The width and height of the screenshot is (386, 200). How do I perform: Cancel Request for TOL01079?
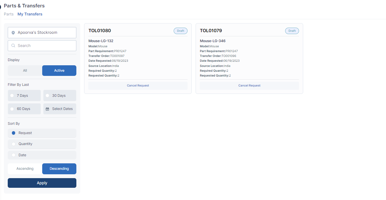pyautogui.click(x=249, y=86)
